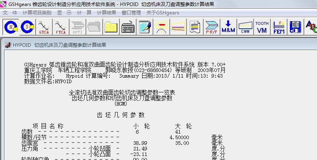Open the 关于GSHgears menu
This screenshot has width=317, height=160.
163,13
